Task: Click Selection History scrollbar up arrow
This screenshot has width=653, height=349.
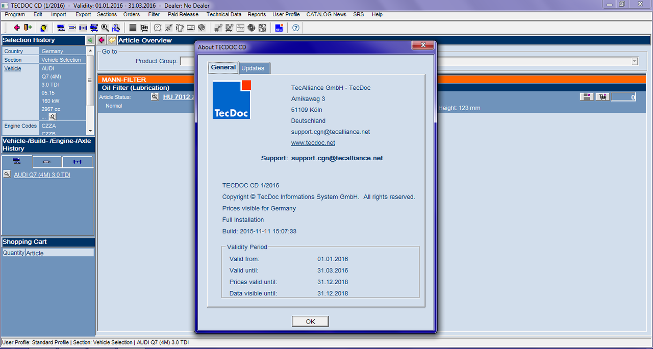Action: [x=90, y=51]
